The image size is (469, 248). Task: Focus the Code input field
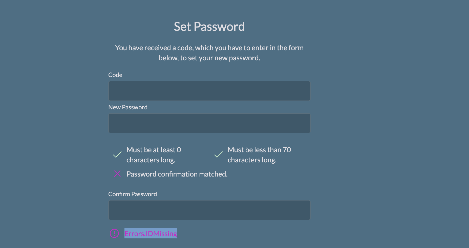(x=209, y=91)
